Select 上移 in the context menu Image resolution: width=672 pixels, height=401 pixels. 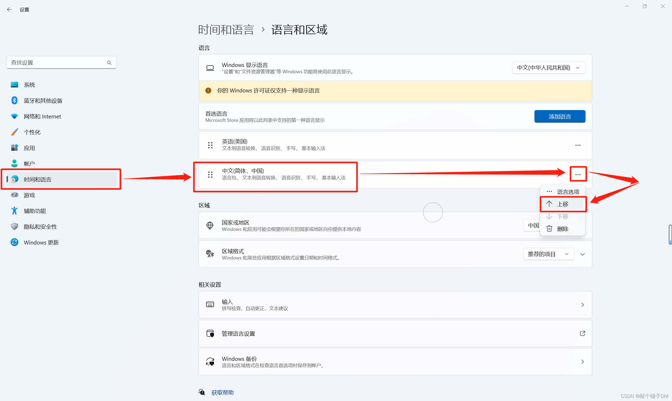coord(562,204)
